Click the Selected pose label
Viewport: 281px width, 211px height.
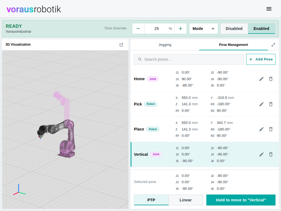click(145, 182)
